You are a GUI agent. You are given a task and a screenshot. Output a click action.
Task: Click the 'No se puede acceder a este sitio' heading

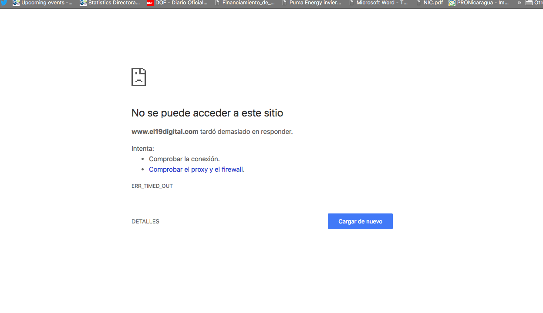tap(207, 113)
